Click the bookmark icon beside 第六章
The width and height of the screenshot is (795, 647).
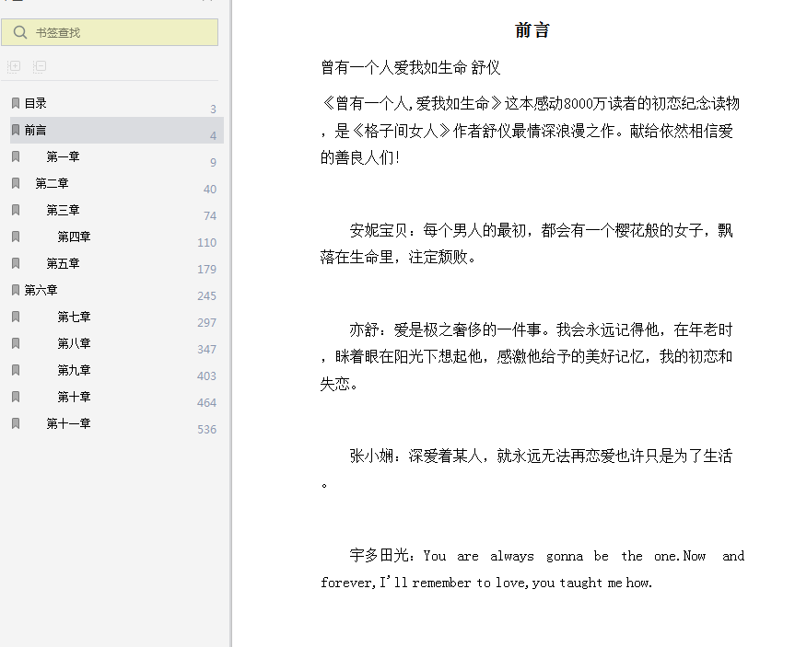[16, 290]
